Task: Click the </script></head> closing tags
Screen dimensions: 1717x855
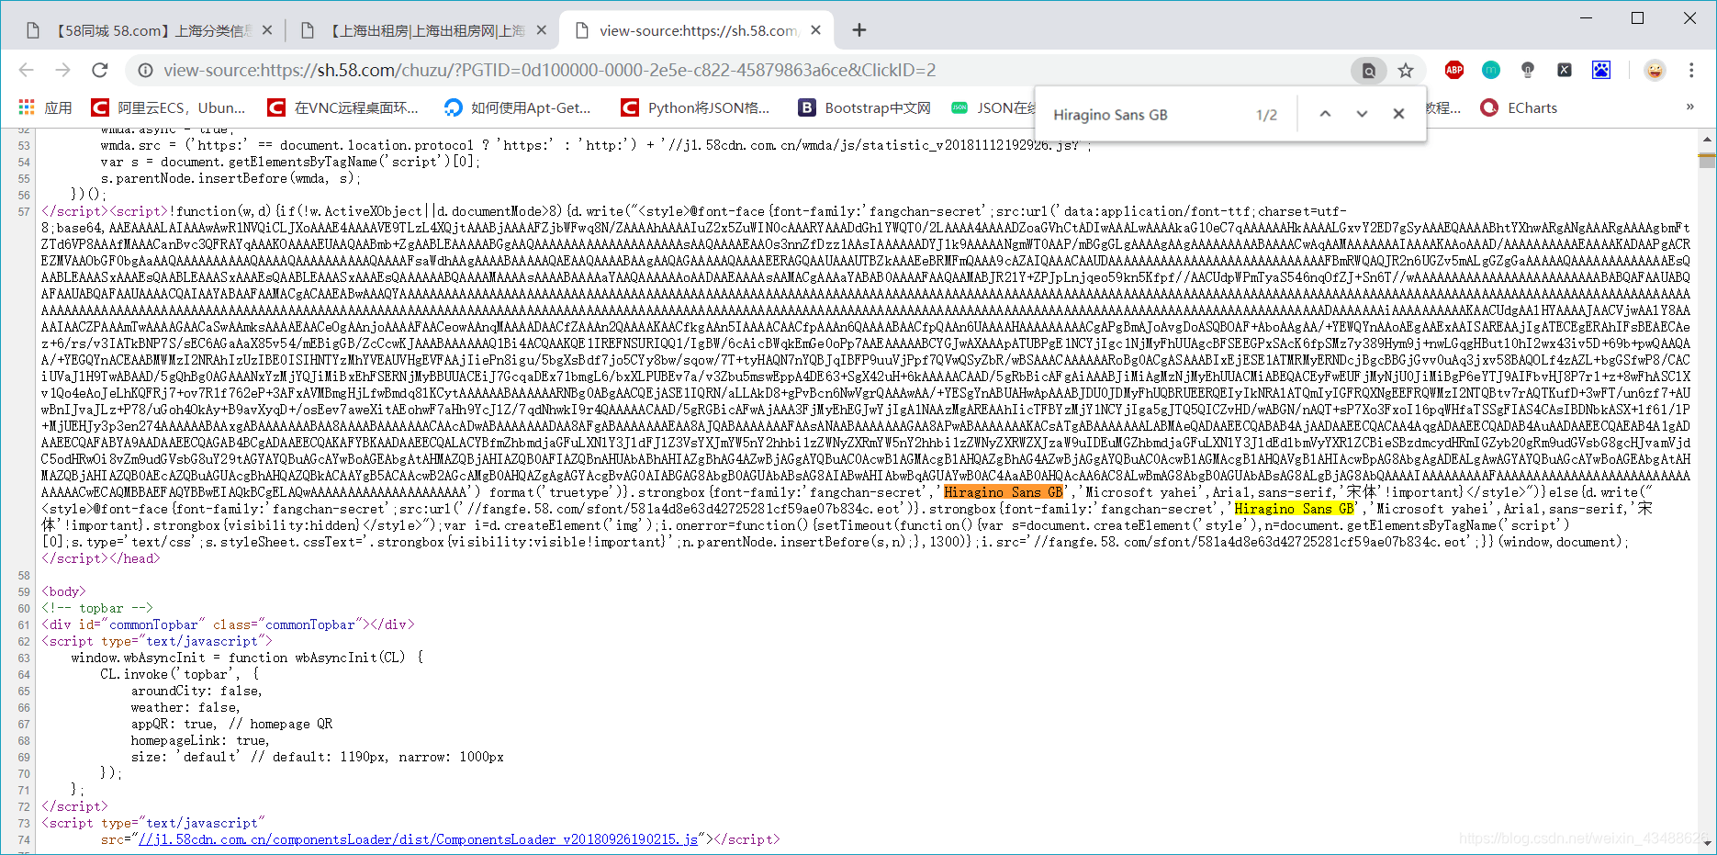Action: point(101,558)
